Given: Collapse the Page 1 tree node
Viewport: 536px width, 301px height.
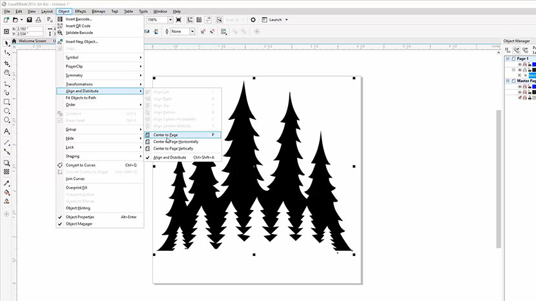Looking at the screenshot, I should click(x=508, y=58).
